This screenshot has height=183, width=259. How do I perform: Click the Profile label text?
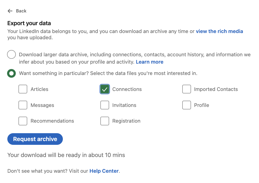[202, 105]
